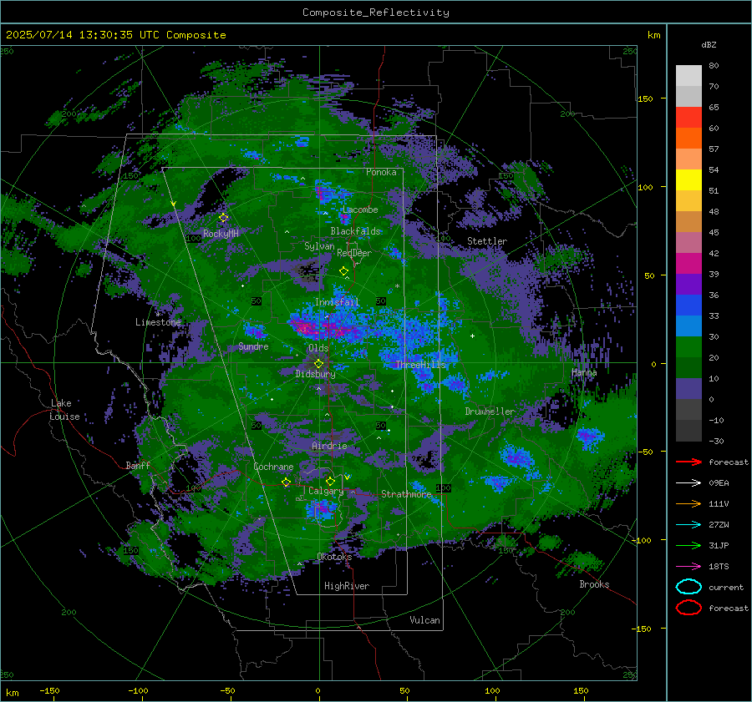Click the -30 value on dBZ scale
The width and height of the screenshot is (752, 702).
716,441
